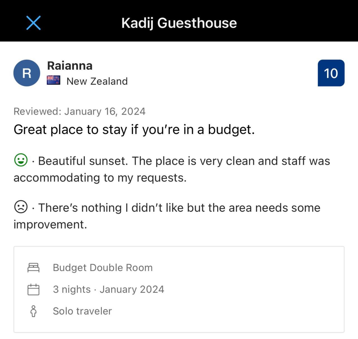The width and height of the screenshot is (358, 339).
Task: Select the Budget Double Room text
Action: [x=103, y=268]
